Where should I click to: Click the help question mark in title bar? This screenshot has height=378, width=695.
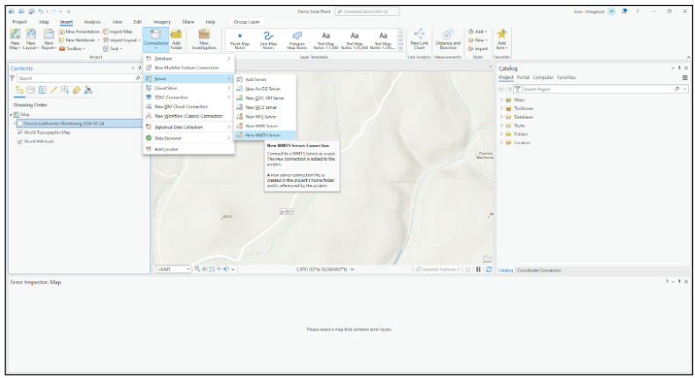(x=638, y=11)
